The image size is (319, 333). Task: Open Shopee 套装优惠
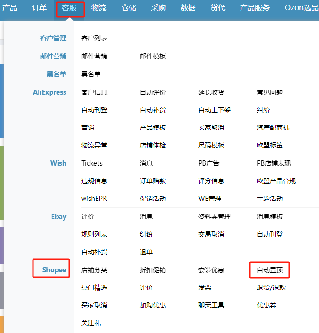coord(211,270)
